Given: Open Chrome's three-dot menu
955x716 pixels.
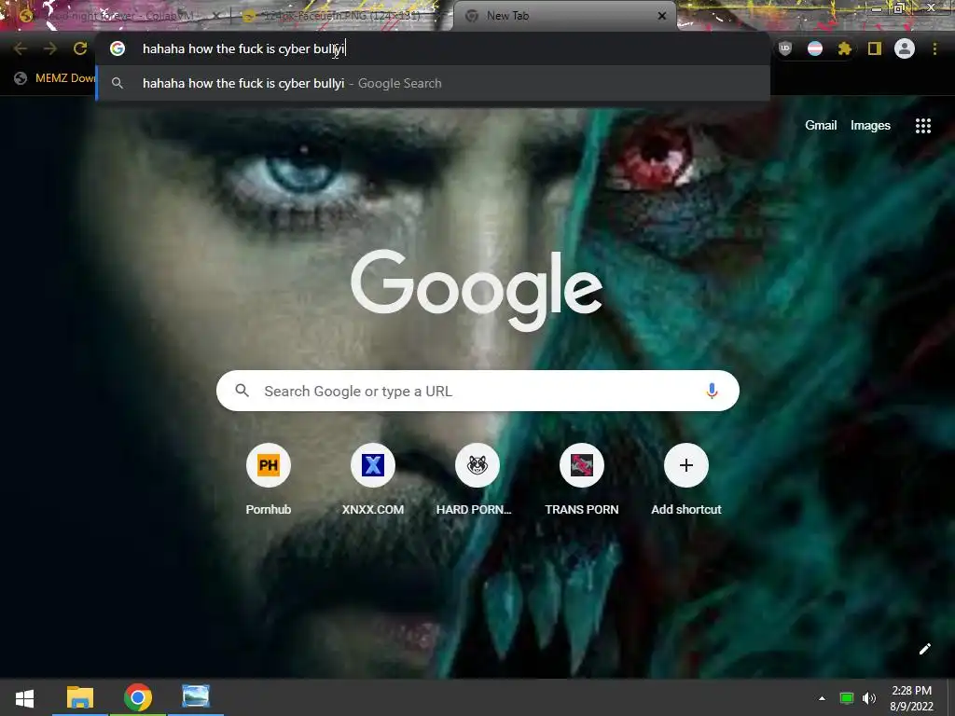Looking at the screenshot, I should pos(934,48).
